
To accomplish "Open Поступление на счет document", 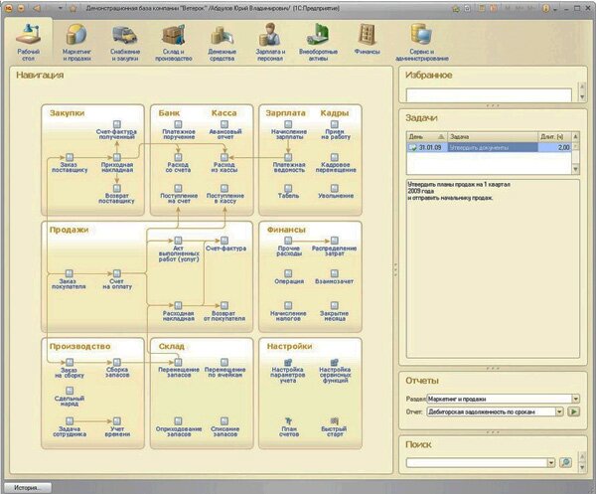I will (x=178, y=195).
